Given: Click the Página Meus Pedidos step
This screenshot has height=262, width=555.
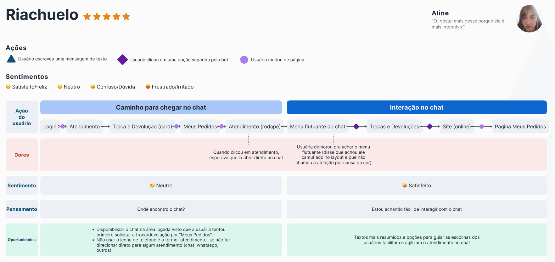Looking at the screenshot, I should [x=520, y=127].
